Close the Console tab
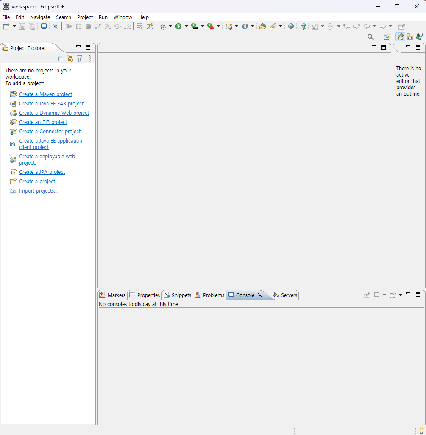The height and width of the screenshot is (435, 426). pos(260,295)
